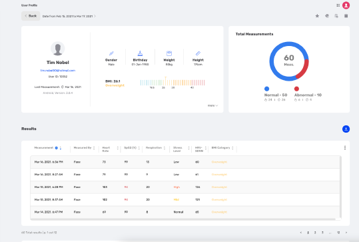Image resolution: width=359 pixels, height=242 pixels.
Task: Sort by the Respiration column
Action: point(165,148)
